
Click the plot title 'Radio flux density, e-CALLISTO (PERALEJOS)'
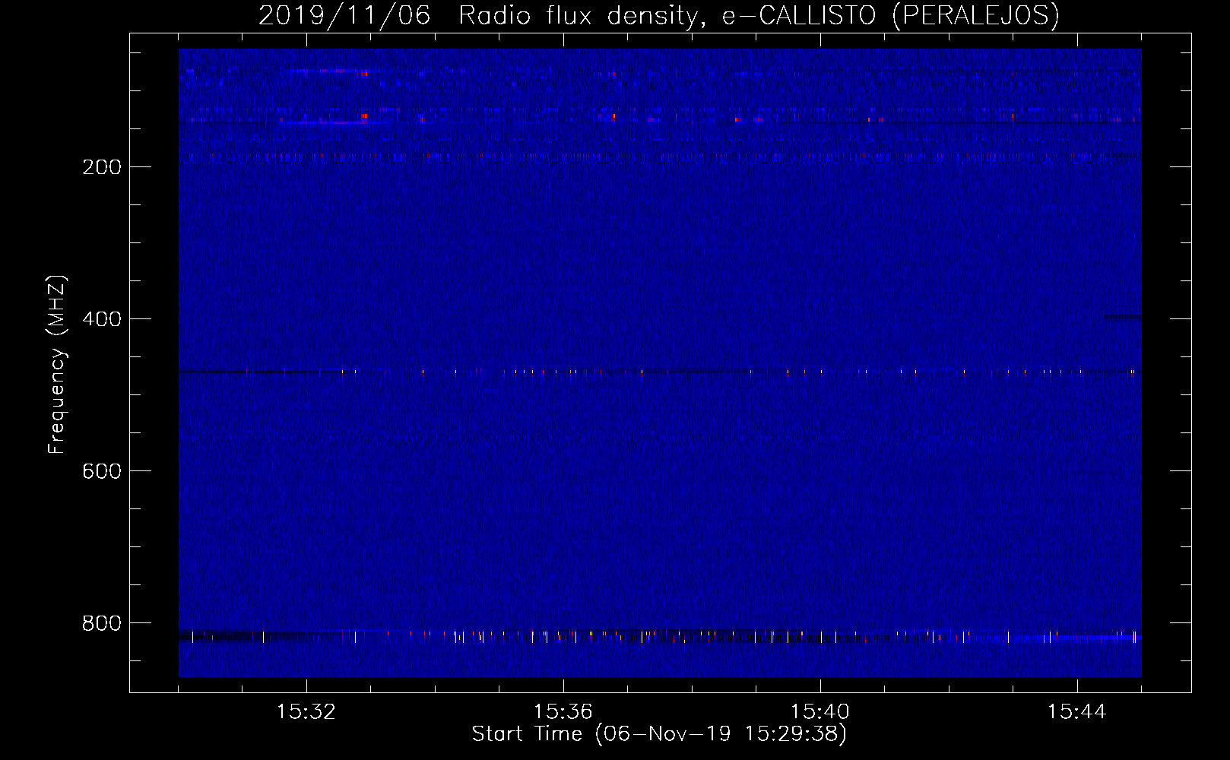pyautogui.click(x=759, y=16)
